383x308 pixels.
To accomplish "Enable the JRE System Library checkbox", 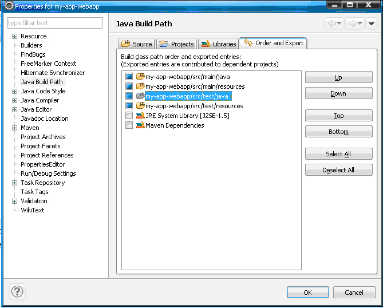I will (129, 116).
